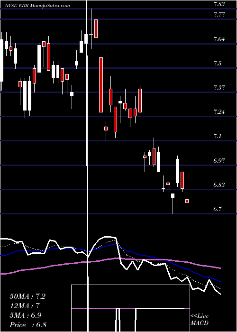Click the MACD indicator panel box

pos(130,308)
